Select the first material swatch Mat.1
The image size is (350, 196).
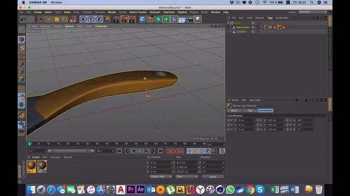click(x=31, y=167)
